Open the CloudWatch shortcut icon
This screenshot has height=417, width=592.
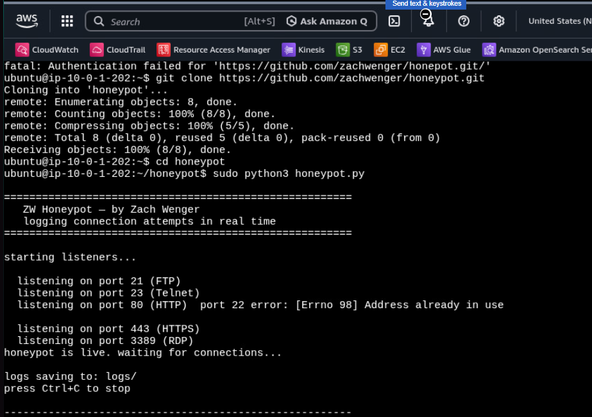coord(22,50)
